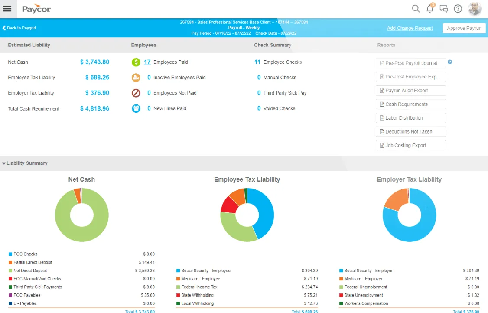
Task: Click Federal Income Tax legend swatch
Action: (178, 287)
